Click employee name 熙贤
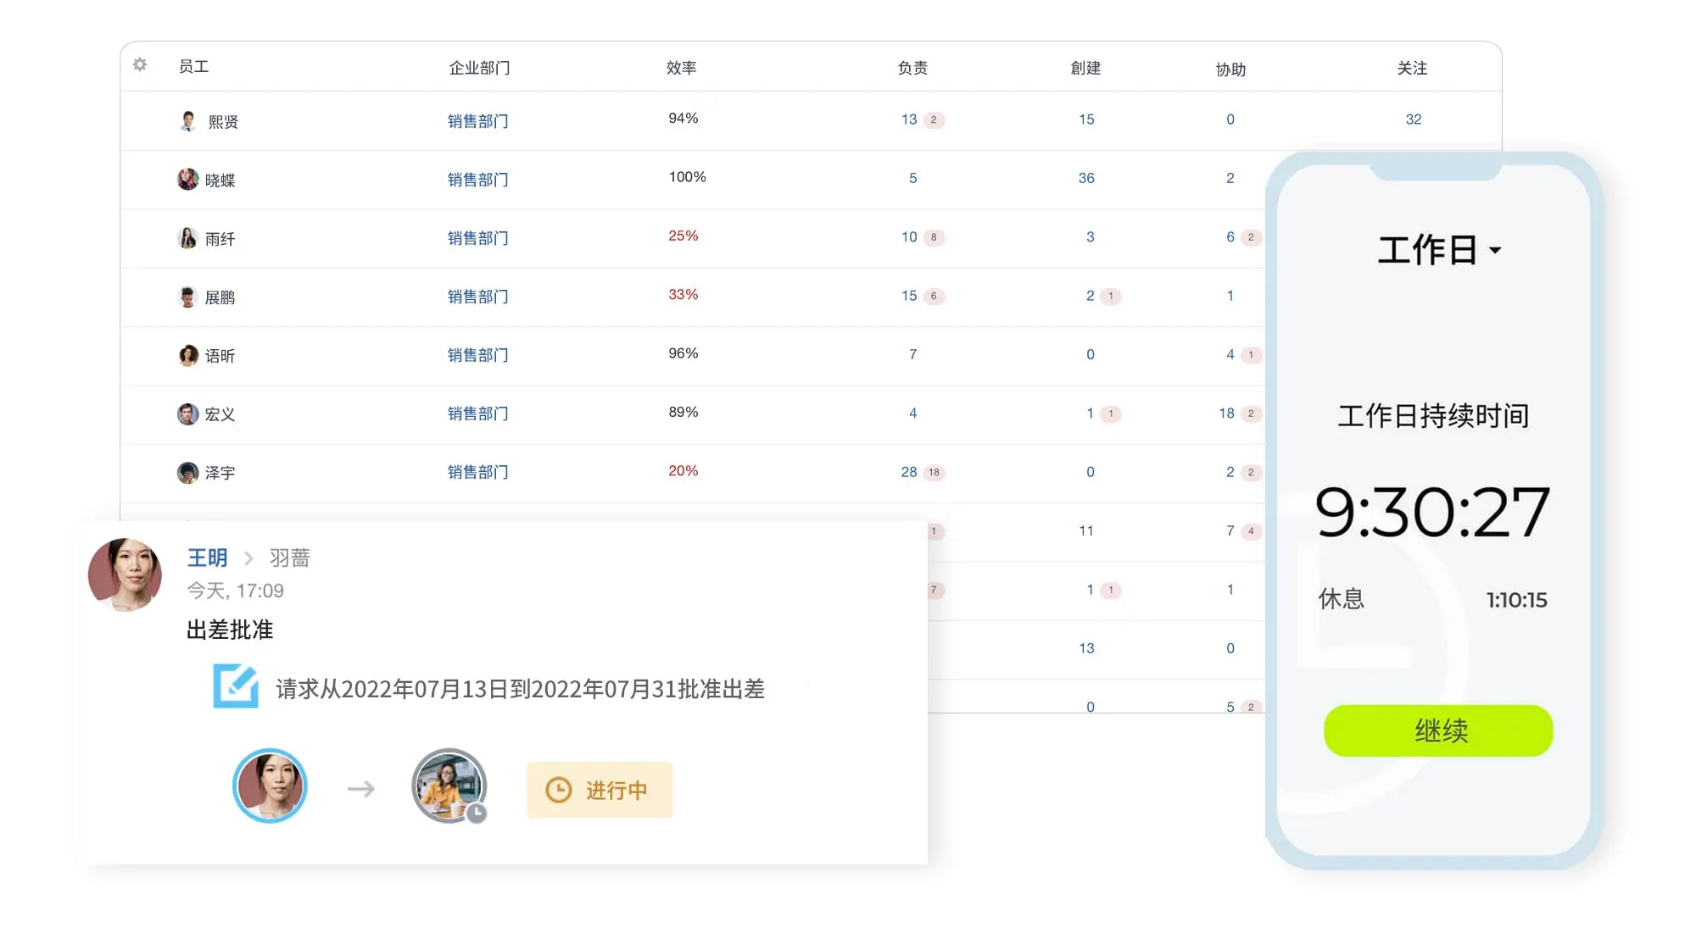The image size is (1696, 927). [x=224, y=122]
